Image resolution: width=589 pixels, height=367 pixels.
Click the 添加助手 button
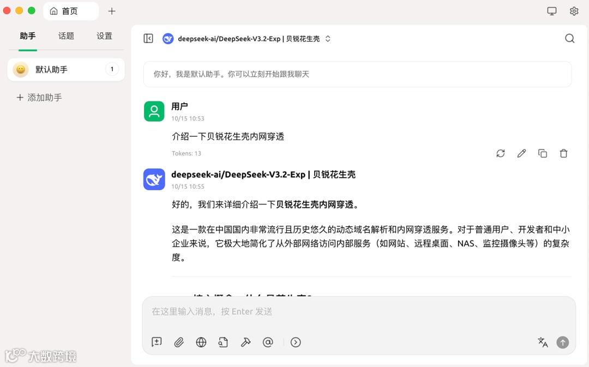point(39,98)
